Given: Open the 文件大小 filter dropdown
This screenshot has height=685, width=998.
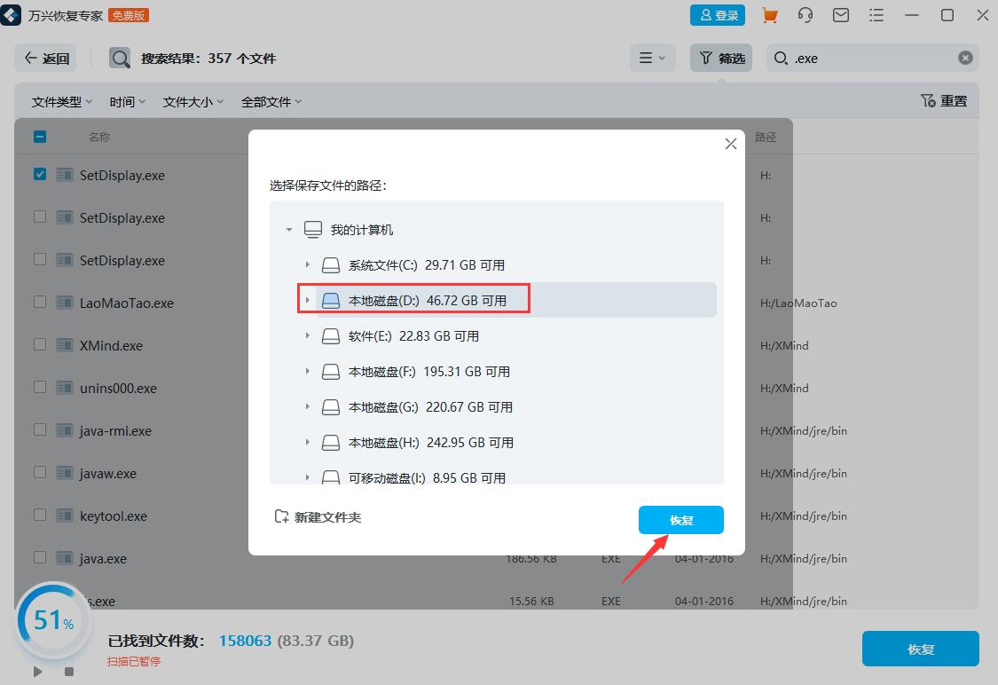Looking at the screenshot, I should (x=193, y=102).
